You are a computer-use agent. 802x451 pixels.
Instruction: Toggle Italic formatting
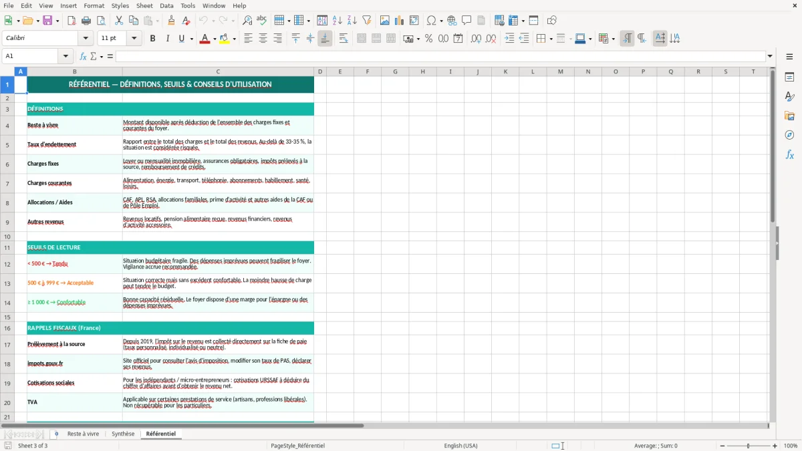point(167,39)
